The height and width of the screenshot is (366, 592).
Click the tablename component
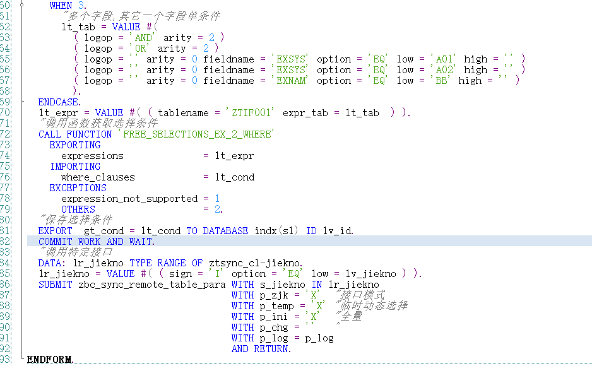click(x=183, y=113)
